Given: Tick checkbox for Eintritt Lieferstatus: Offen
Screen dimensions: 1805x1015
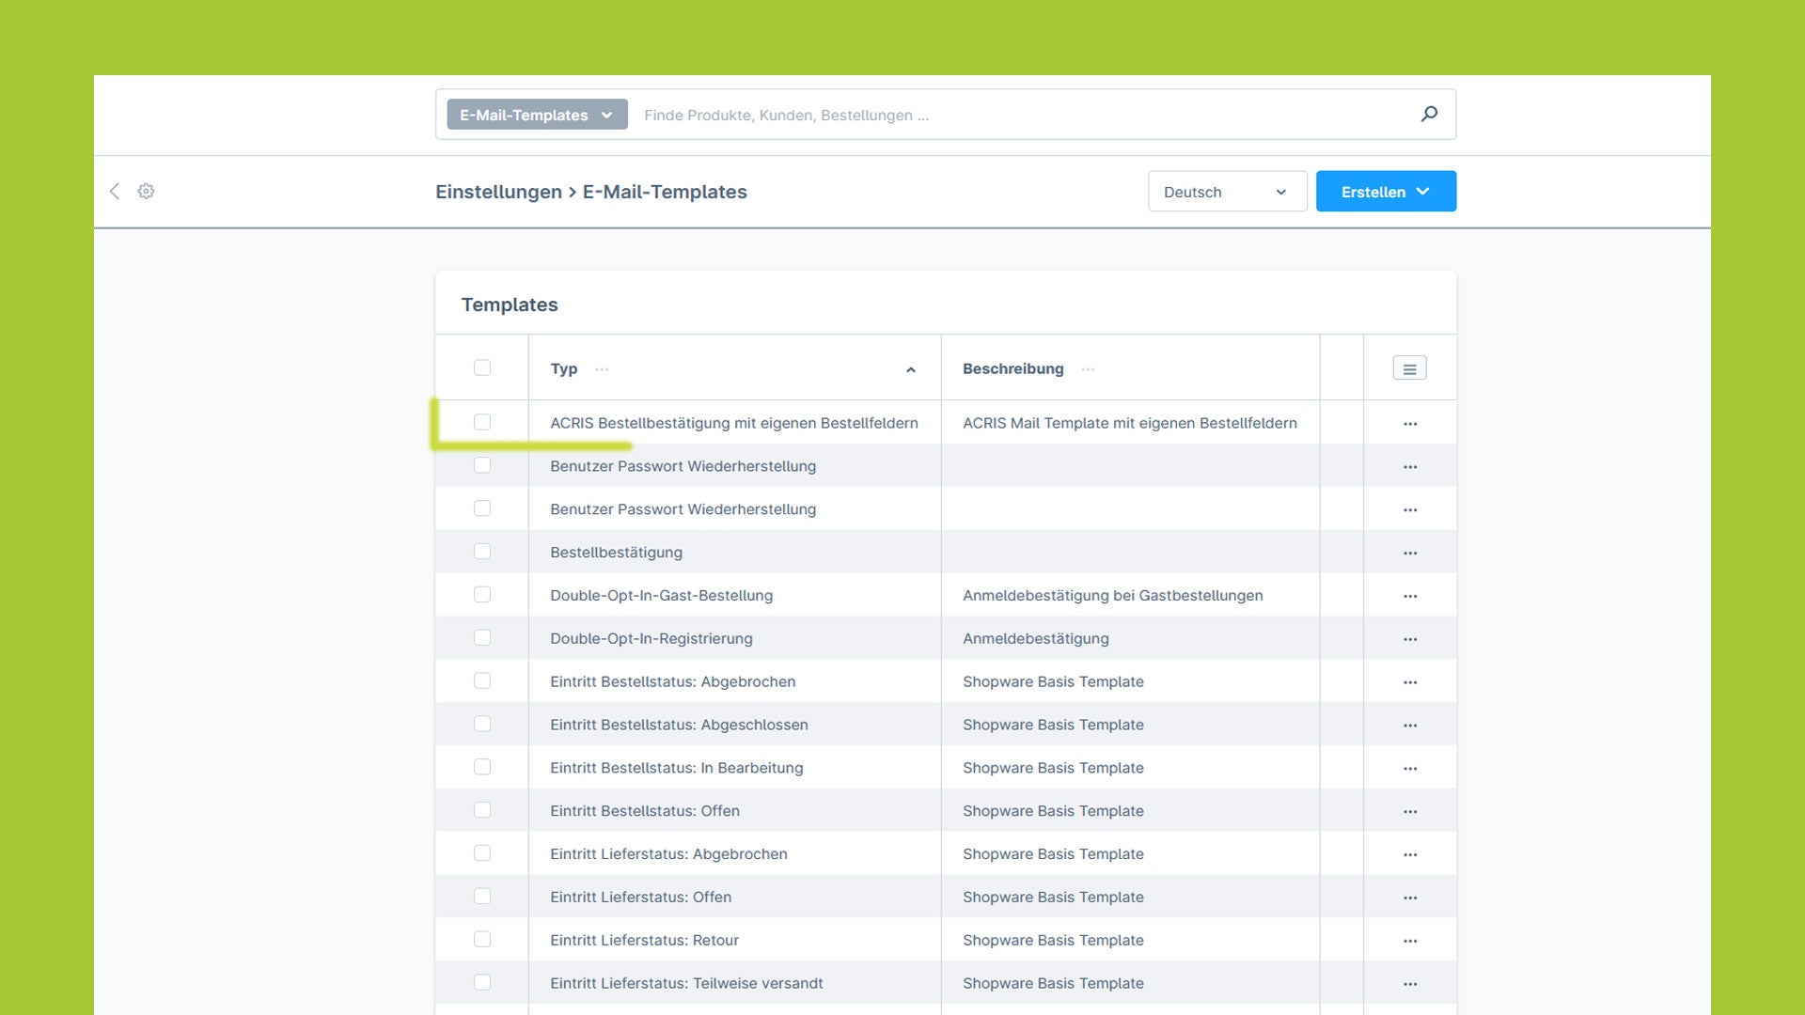Looking at the screenshot, I should click(482, 897).
